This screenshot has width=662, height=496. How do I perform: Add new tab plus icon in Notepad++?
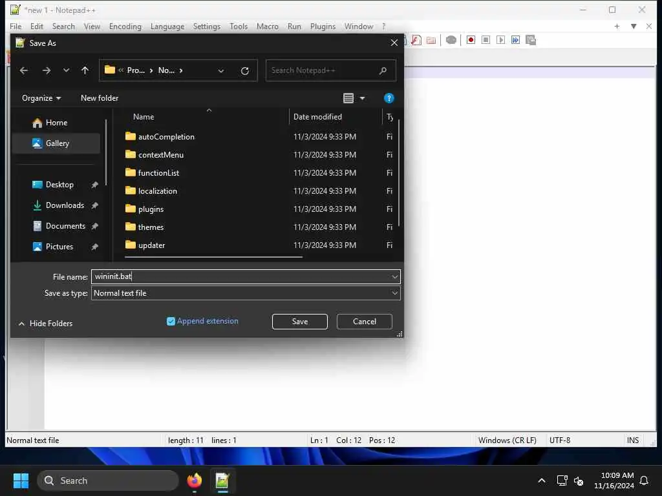click(x=617, y=26)
